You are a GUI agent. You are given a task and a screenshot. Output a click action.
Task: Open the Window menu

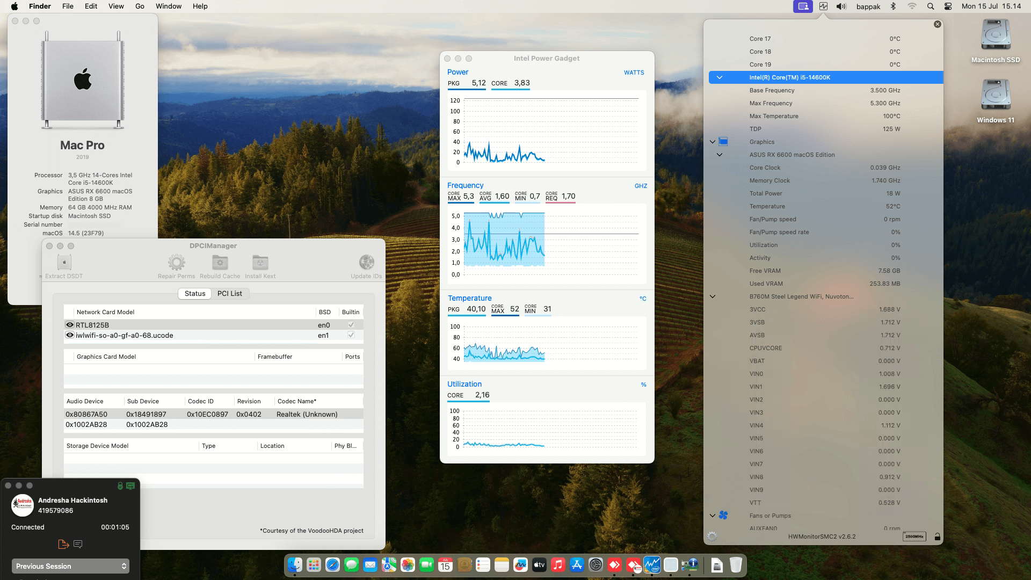click(x=169, y=6)
